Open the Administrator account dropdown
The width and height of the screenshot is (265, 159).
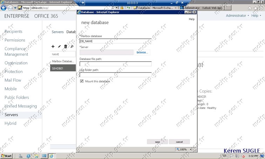pyautogui.click(x=237, y=15)
